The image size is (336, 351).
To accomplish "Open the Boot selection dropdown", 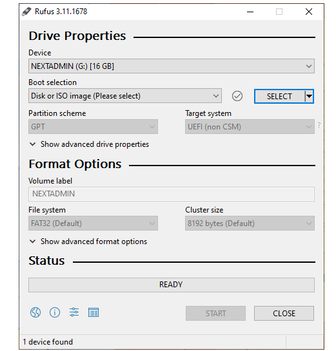I will pyautogui.click(x=125, y=96).
